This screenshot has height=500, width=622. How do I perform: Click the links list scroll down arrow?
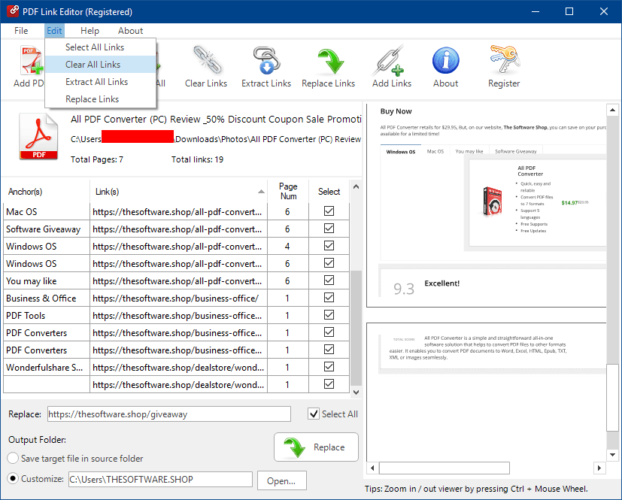click(356, 392)
